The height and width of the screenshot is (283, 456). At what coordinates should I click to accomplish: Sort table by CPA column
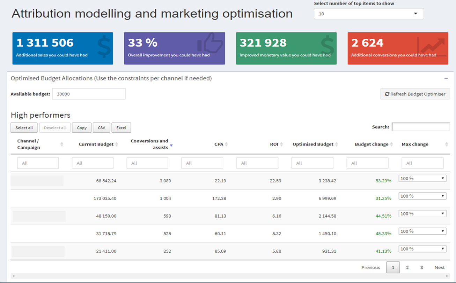[226, 144]
